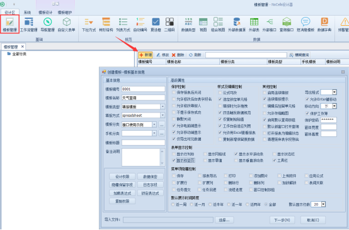The height and width of the screenshot is (230, 349).
Task: Open 组合视图 ribbon icon
Action: tap(218, 25)
